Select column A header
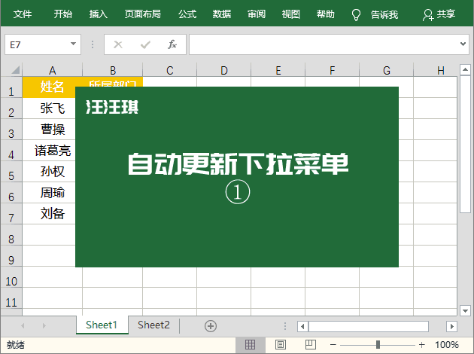Image resolution: width=474 pixels, height=354 pixels. pyautogui.click(x=53, y=70)
